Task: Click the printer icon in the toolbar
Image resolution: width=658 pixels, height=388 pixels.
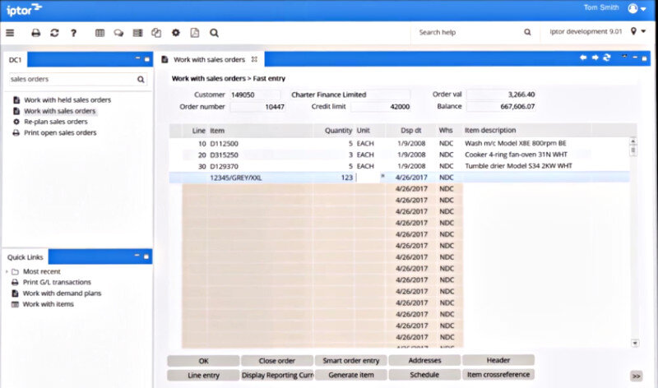Action: tap(35, 33)
